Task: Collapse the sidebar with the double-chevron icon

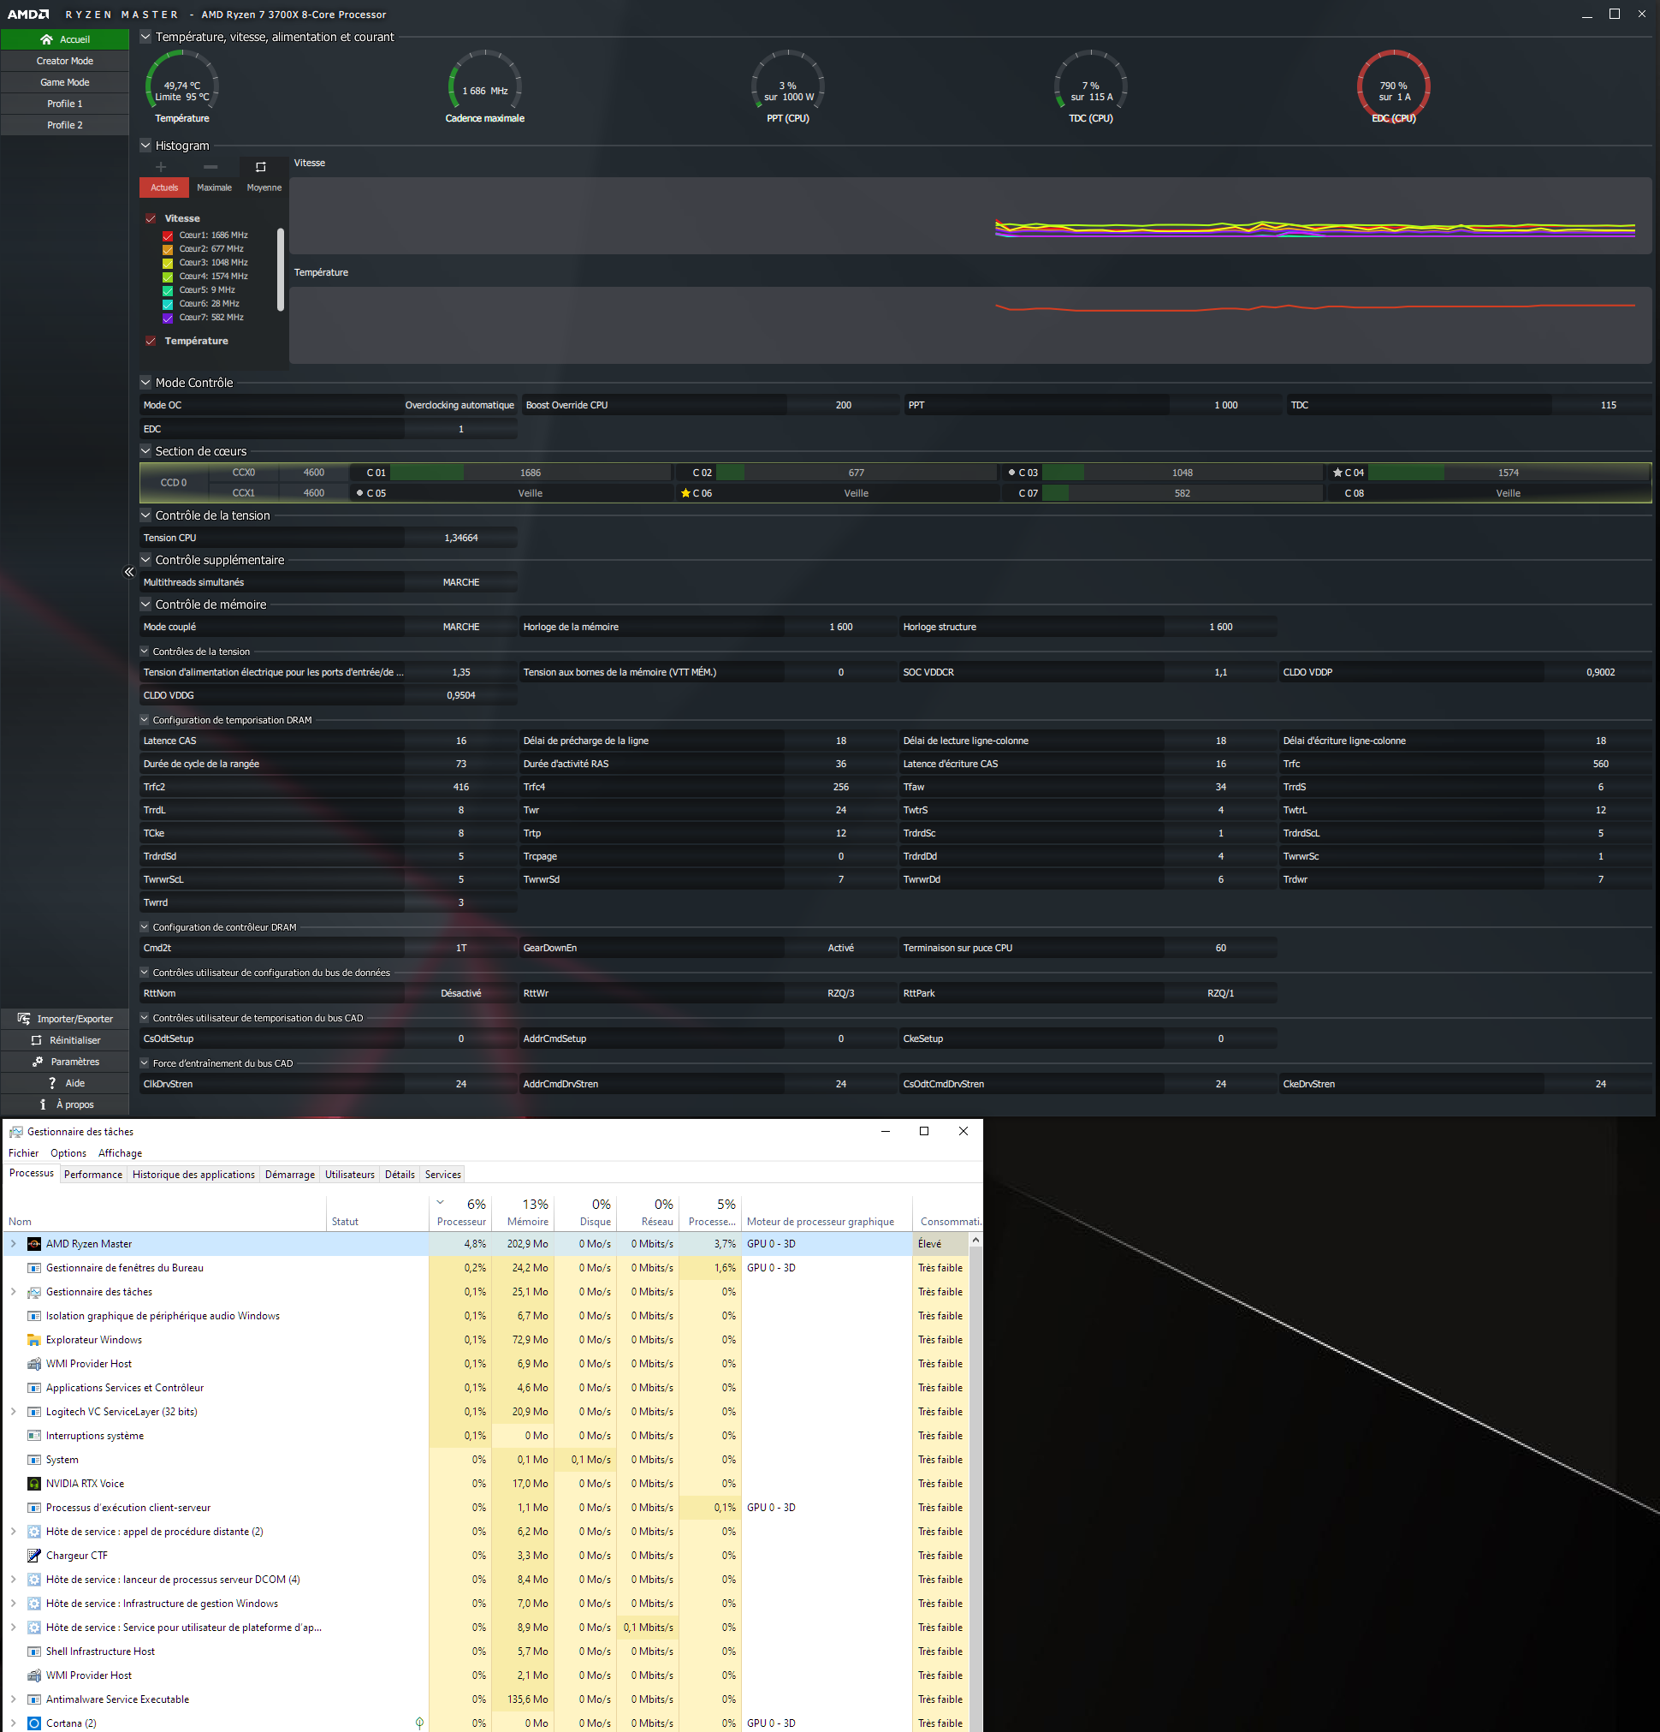Action: 129,572
